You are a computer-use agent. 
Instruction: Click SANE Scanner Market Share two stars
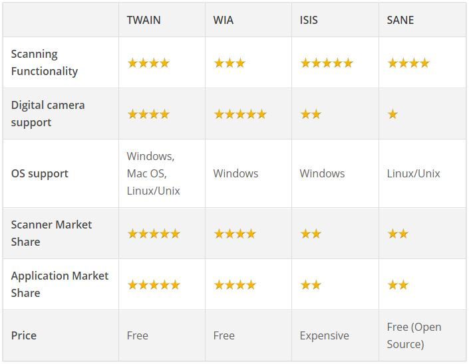coord(398,234)
